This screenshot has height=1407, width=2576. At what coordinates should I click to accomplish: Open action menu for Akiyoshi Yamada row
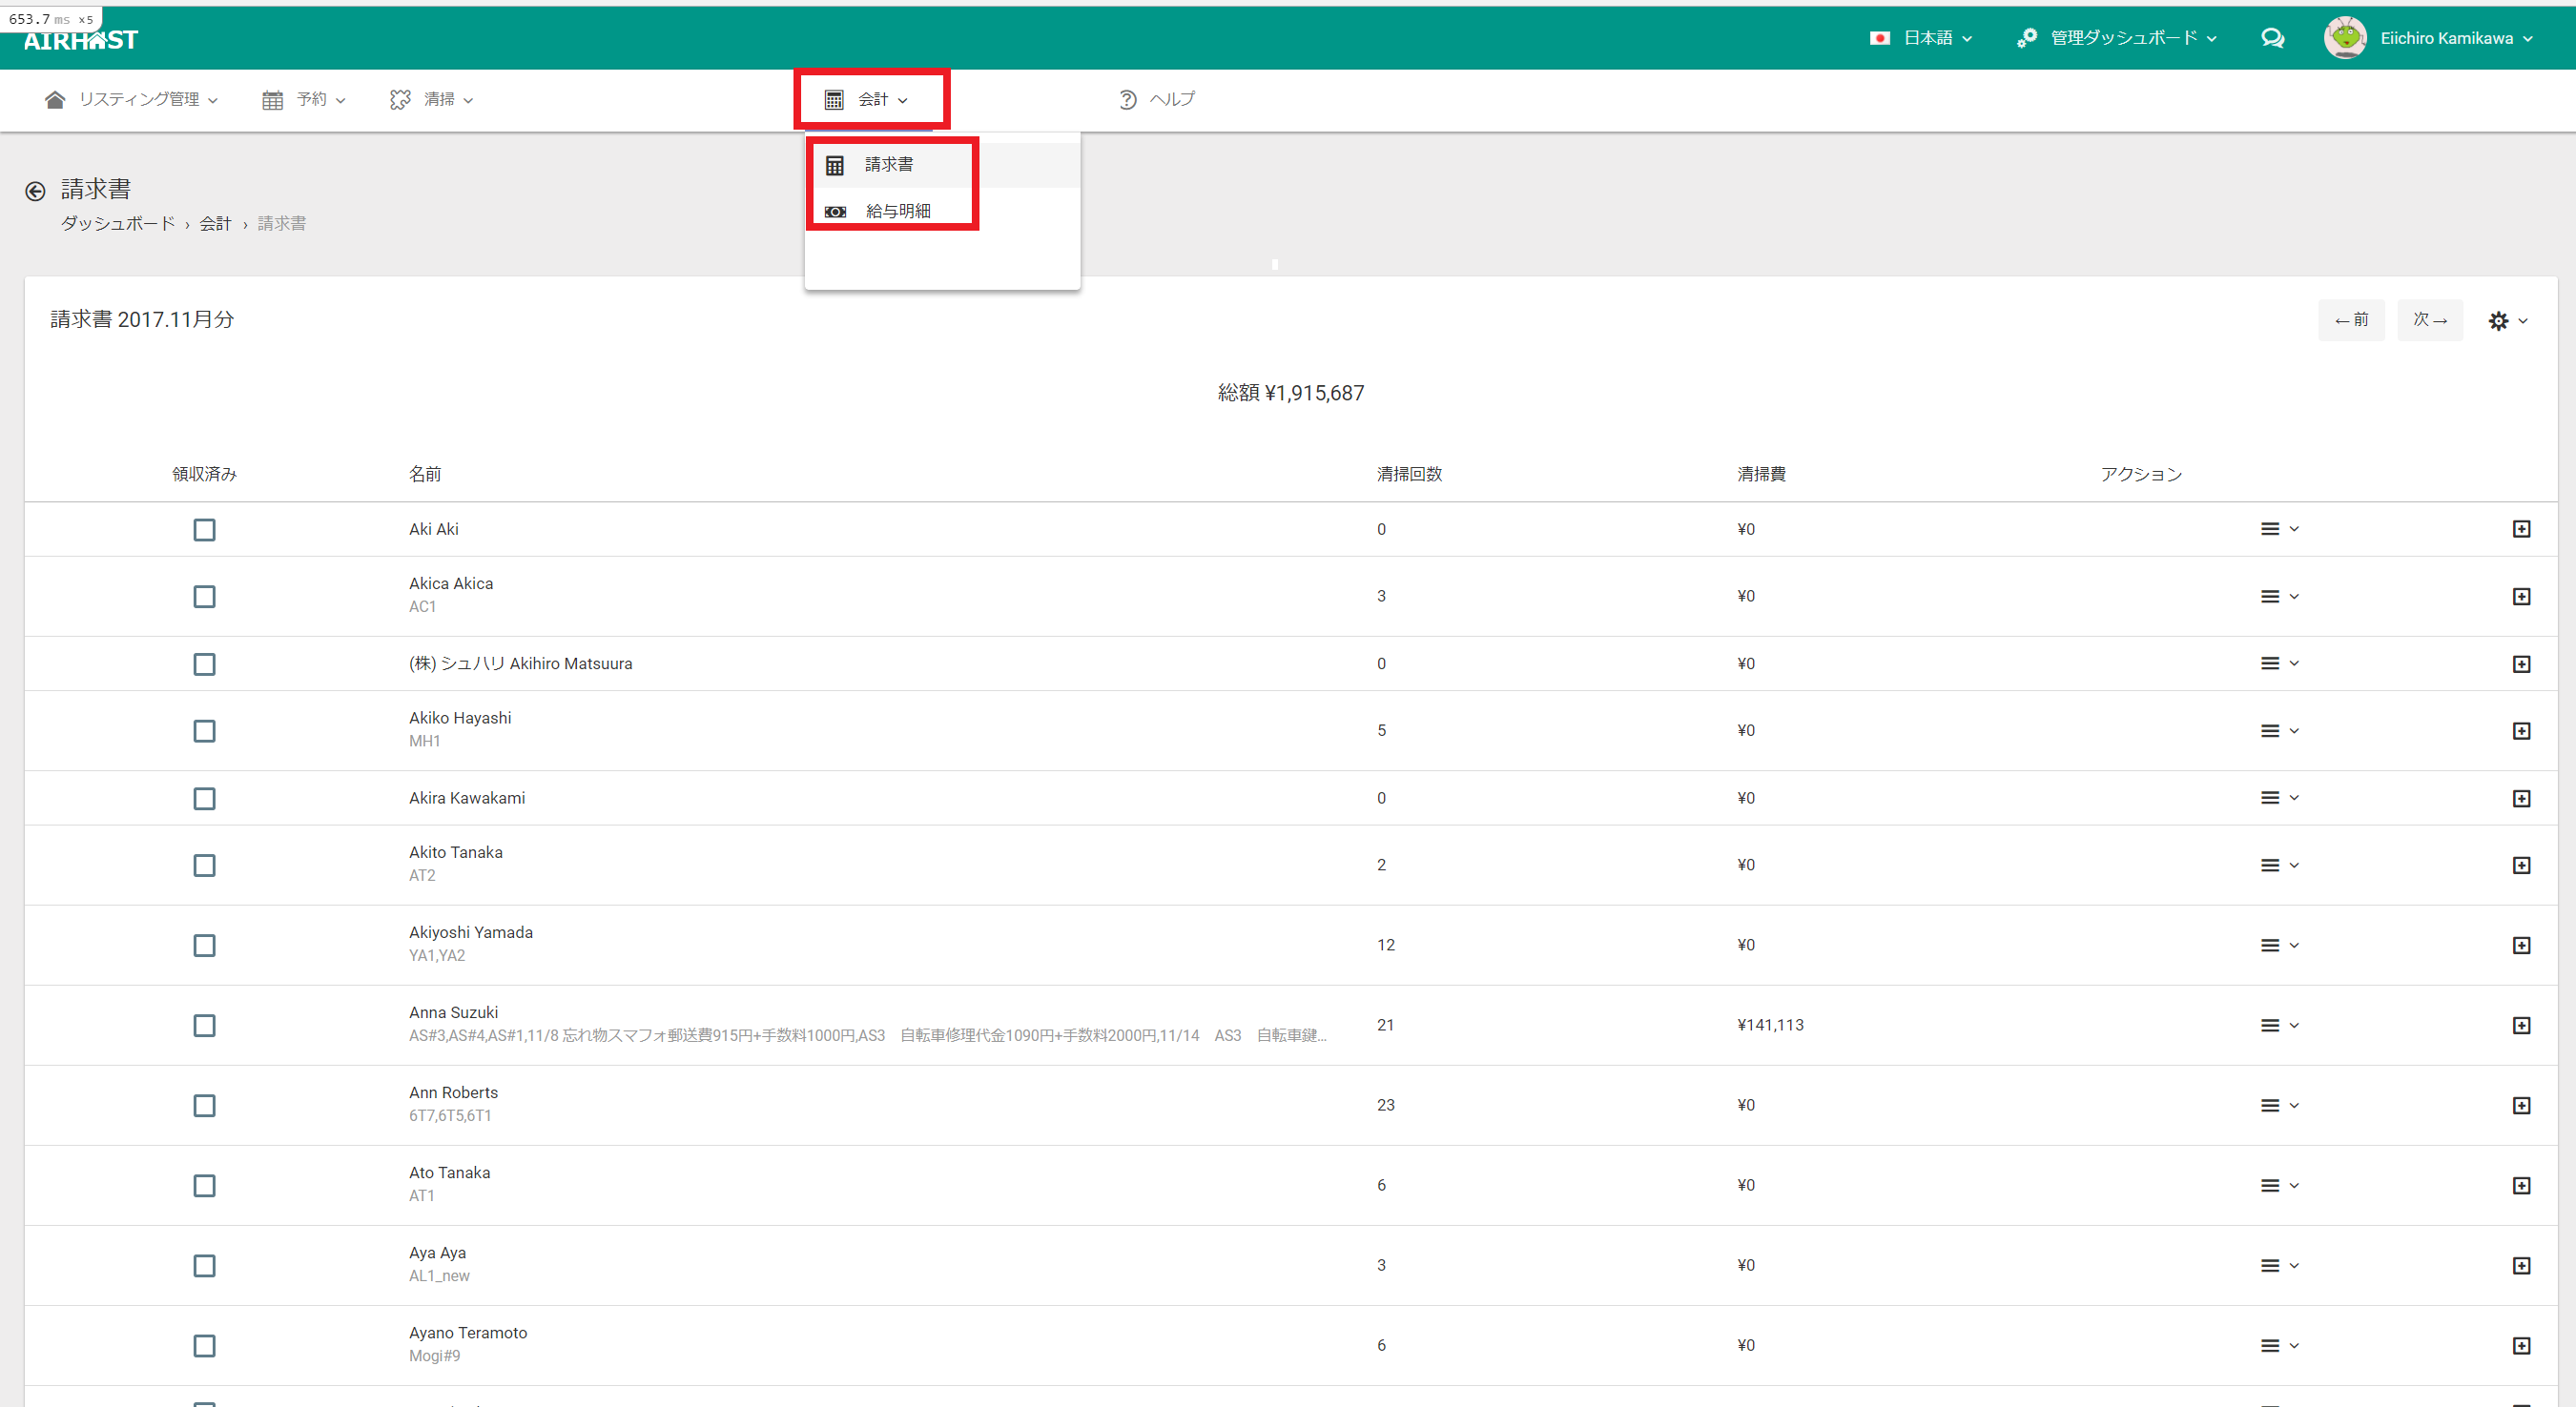tap(2279, 946)
